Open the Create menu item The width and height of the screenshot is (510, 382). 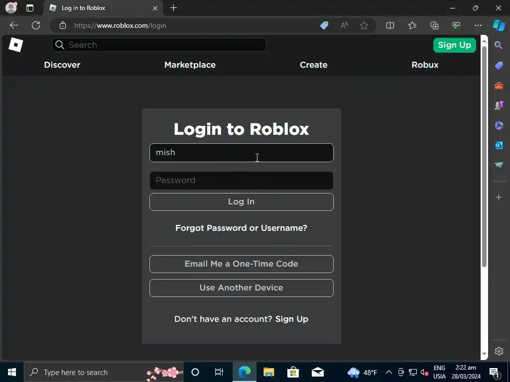[x=314, y=65]
